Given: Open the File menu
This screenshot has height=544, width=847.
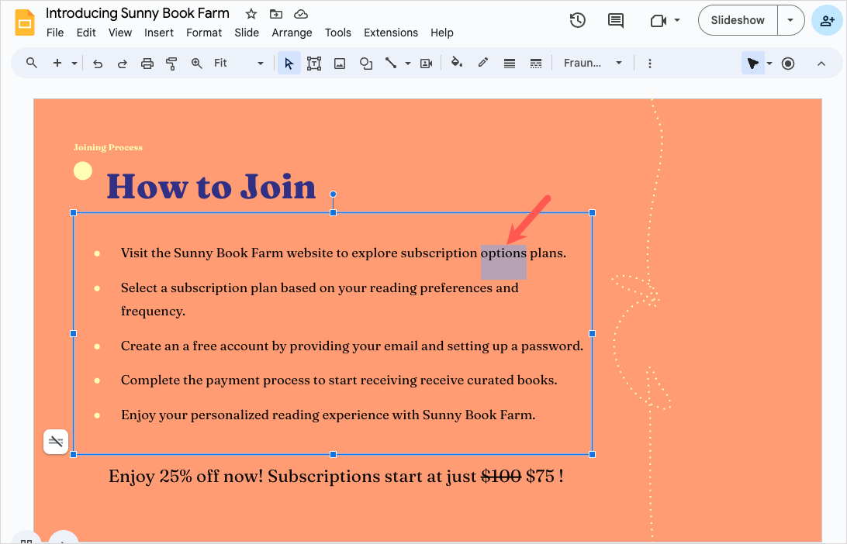Looking at the screenshot, I should tap(55, 33).
